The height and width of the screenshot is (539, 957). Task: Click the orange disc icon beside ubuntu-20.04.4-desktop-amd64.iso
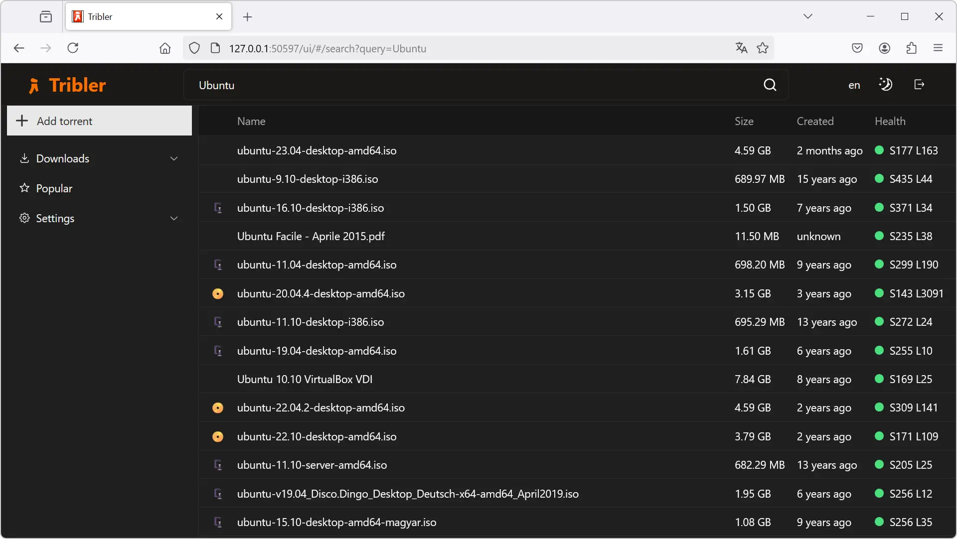click(218, 294)
